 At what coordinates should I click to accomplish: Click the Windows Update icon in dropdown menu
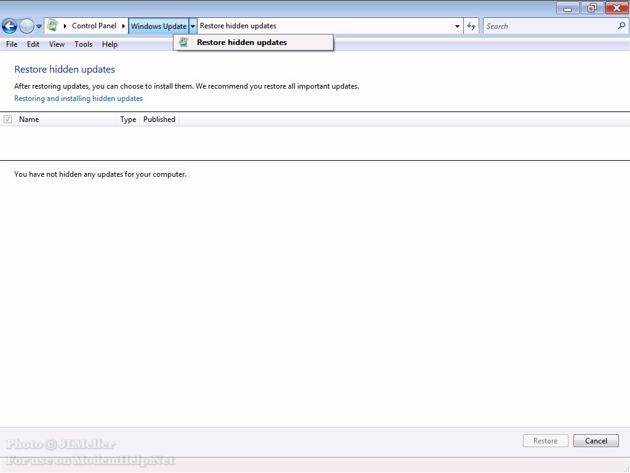point(183,42)
